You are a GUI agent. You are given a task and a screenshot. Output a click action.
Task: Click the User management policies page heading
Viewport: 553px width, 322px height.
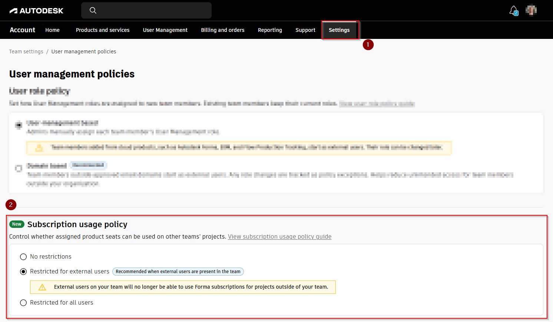72,74
